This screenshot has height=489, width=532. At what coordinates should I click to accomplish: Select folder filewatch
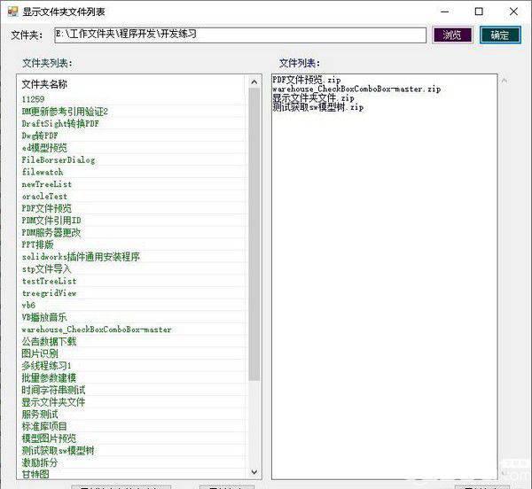pos(43,172)
